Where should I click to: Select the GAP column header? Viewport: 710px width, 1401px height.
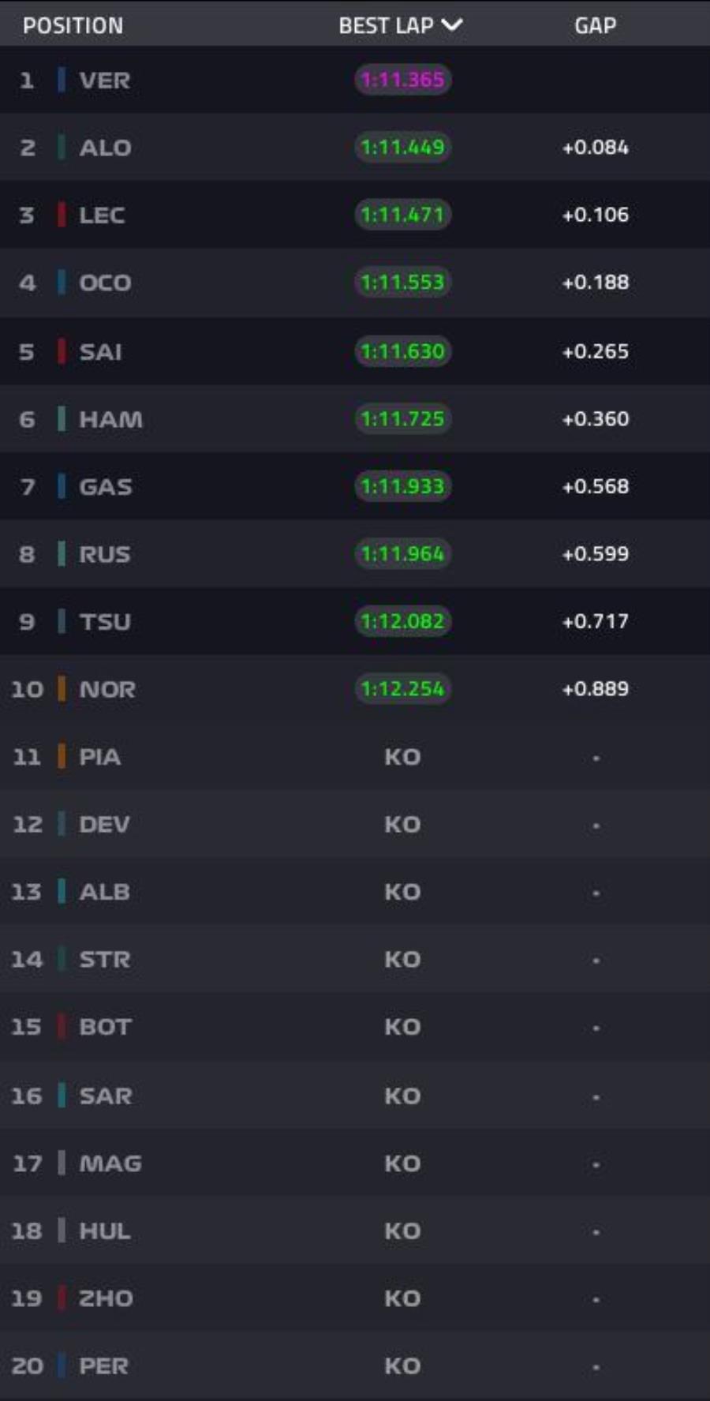tap(595, 25)
